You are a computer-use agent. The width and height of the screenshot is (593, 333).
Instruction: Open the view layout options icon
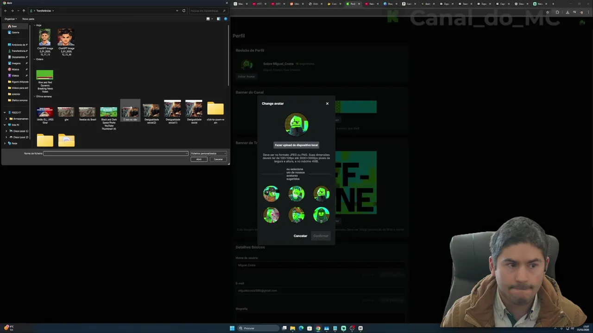(x=208, y=19)
